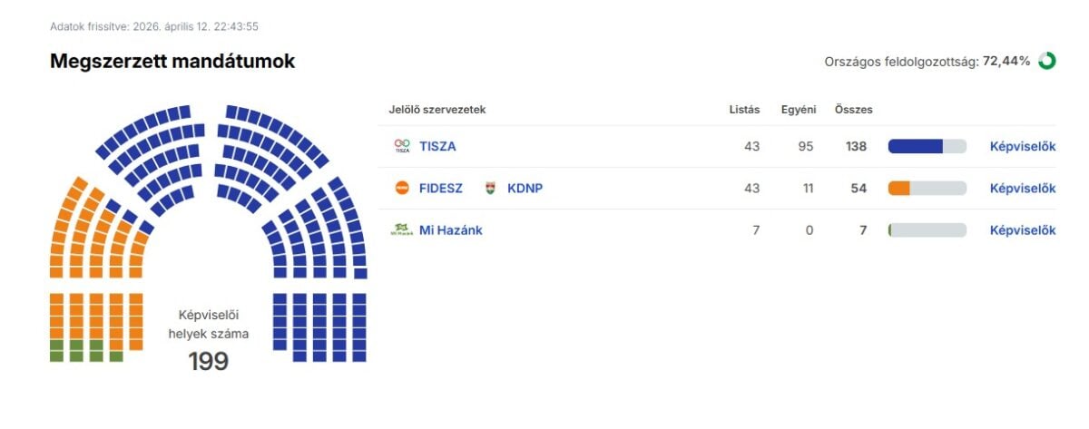1089x429 pixels.
Task: Click the Mi Hazánk mandate progress bar
Action: pyautogui.click(x=927, y=230)
